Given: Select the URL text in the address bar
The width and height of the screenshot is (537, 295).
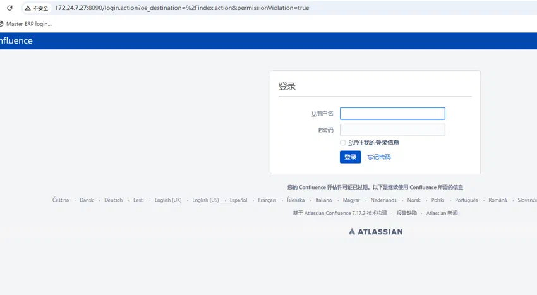Looking at the screenshot, I should click(x=182, y=8).
